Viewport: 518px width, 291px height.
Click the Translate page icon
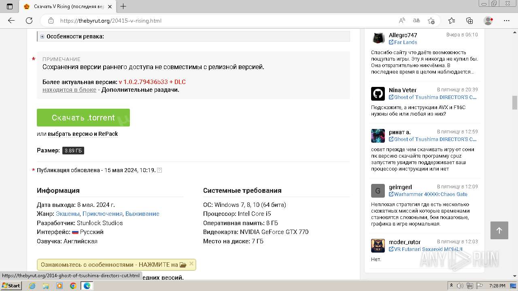pos(416,21)
